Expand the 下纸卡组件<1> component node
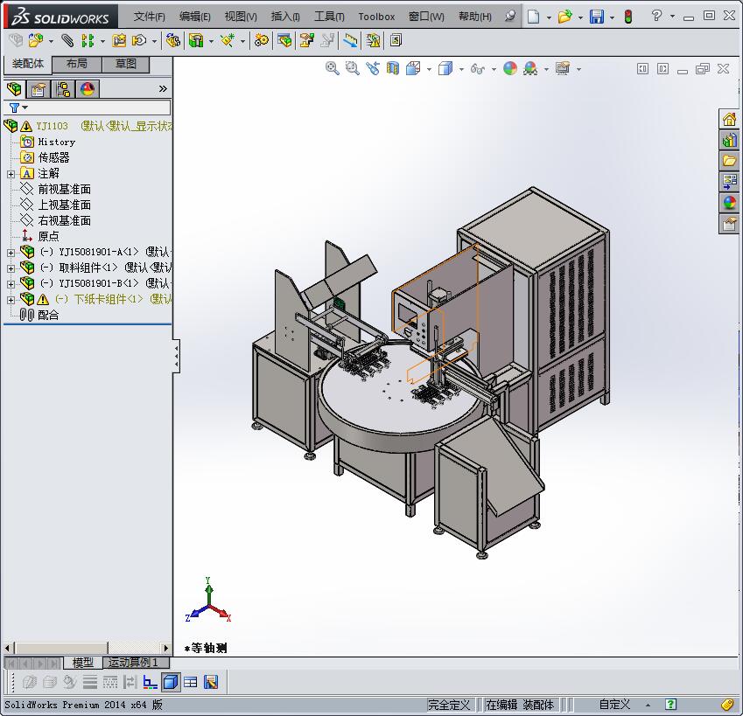 [x=11, y=300]
